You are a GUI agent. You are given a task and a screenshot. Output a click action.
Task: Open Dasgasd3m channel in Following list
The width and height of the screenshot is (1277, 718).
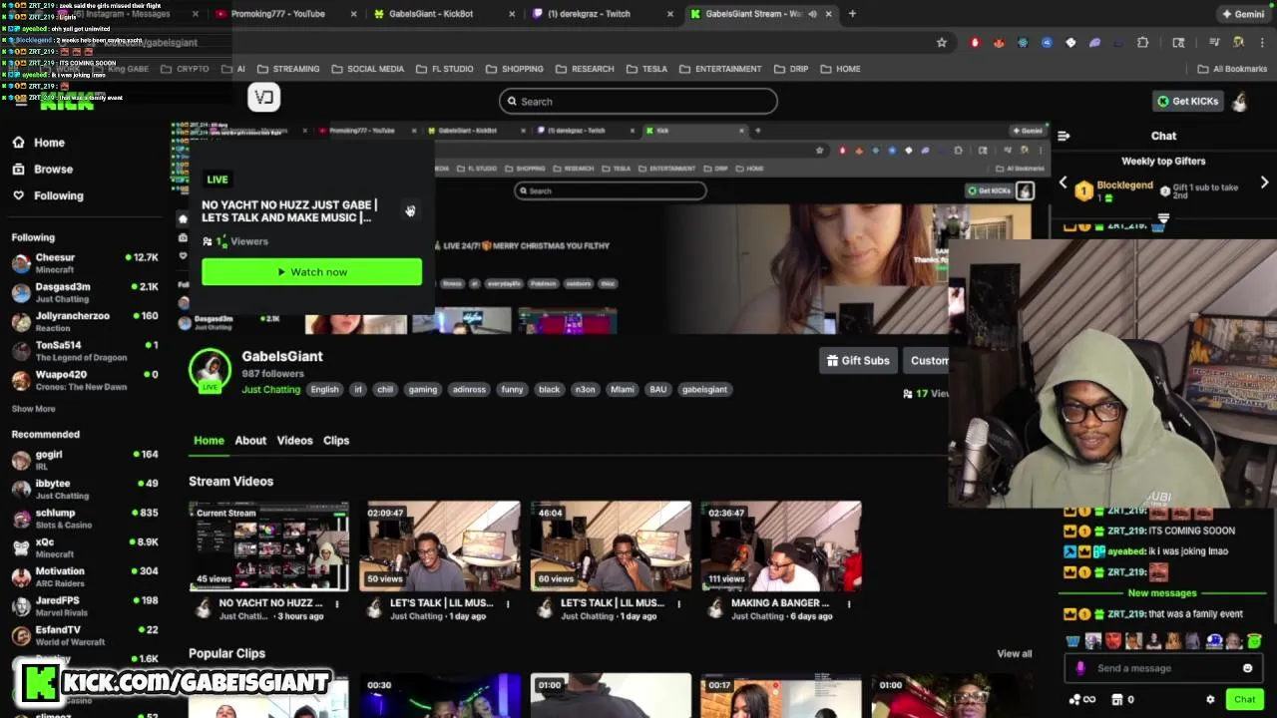[84, 292]
